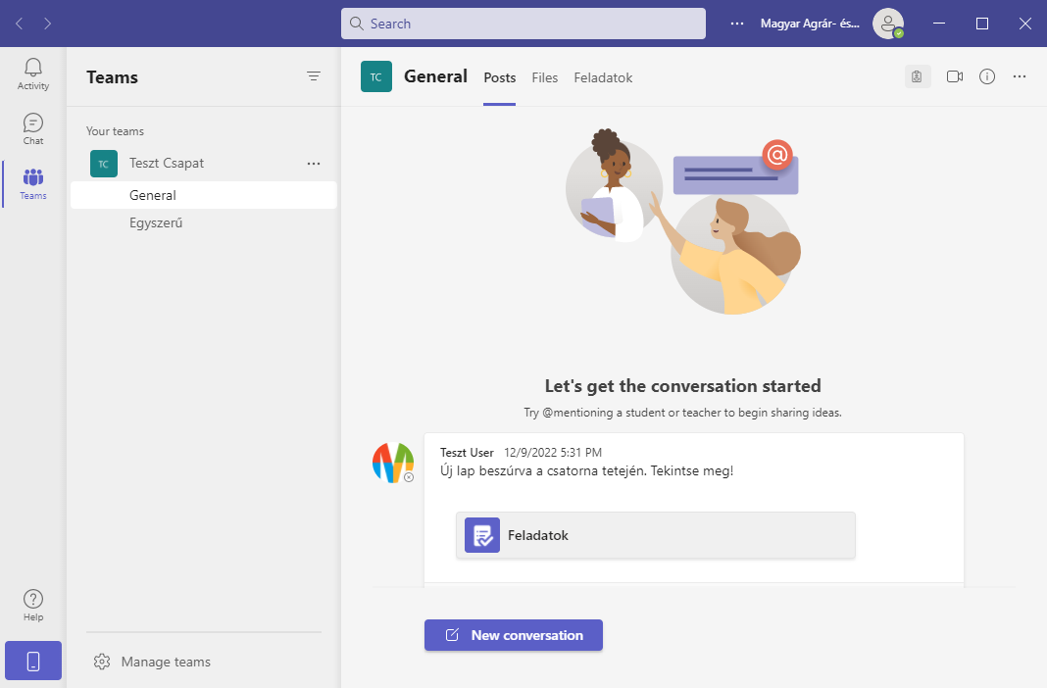
Task: Show channel info panel icon
Action: point(987,76)
